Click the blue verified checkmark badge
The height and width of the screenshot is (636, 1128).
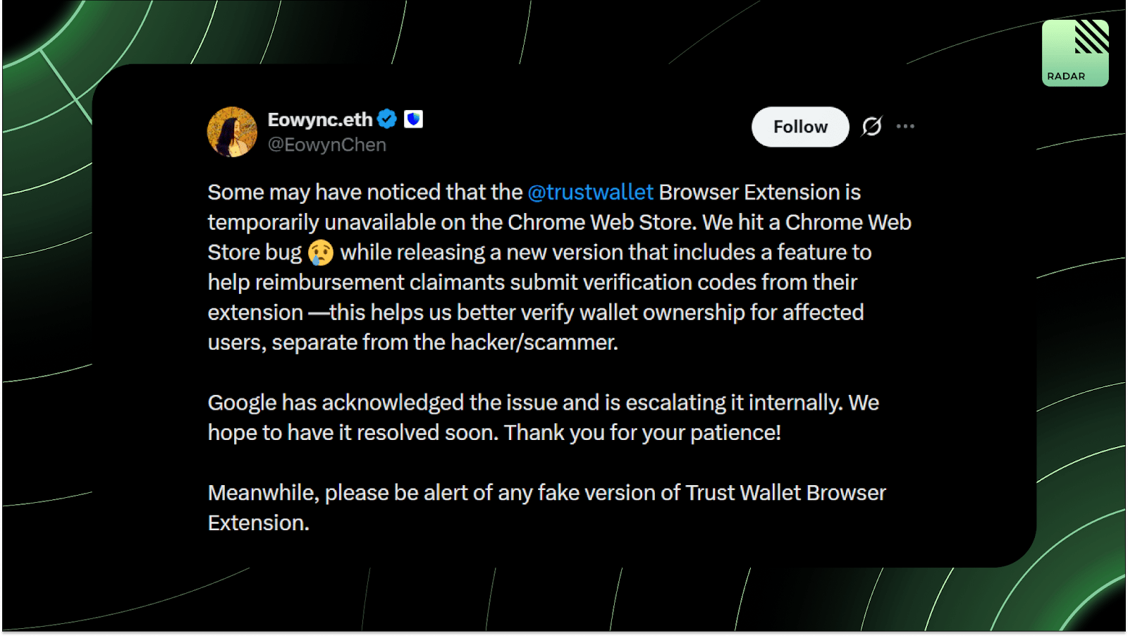coord(387,119)
